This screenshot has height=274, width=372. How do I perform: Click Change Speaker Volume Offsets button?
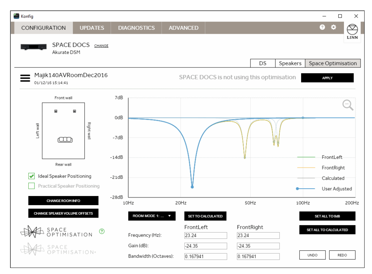63,213
